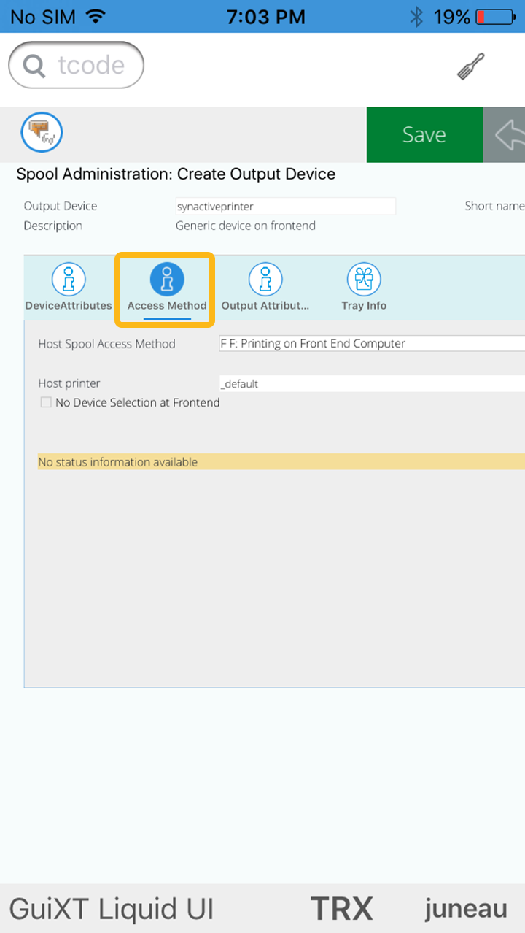Open the Output Attributes tab icon
Image resolution: width=525 pixels, height=933 pixels.
[x=265, y=280]
